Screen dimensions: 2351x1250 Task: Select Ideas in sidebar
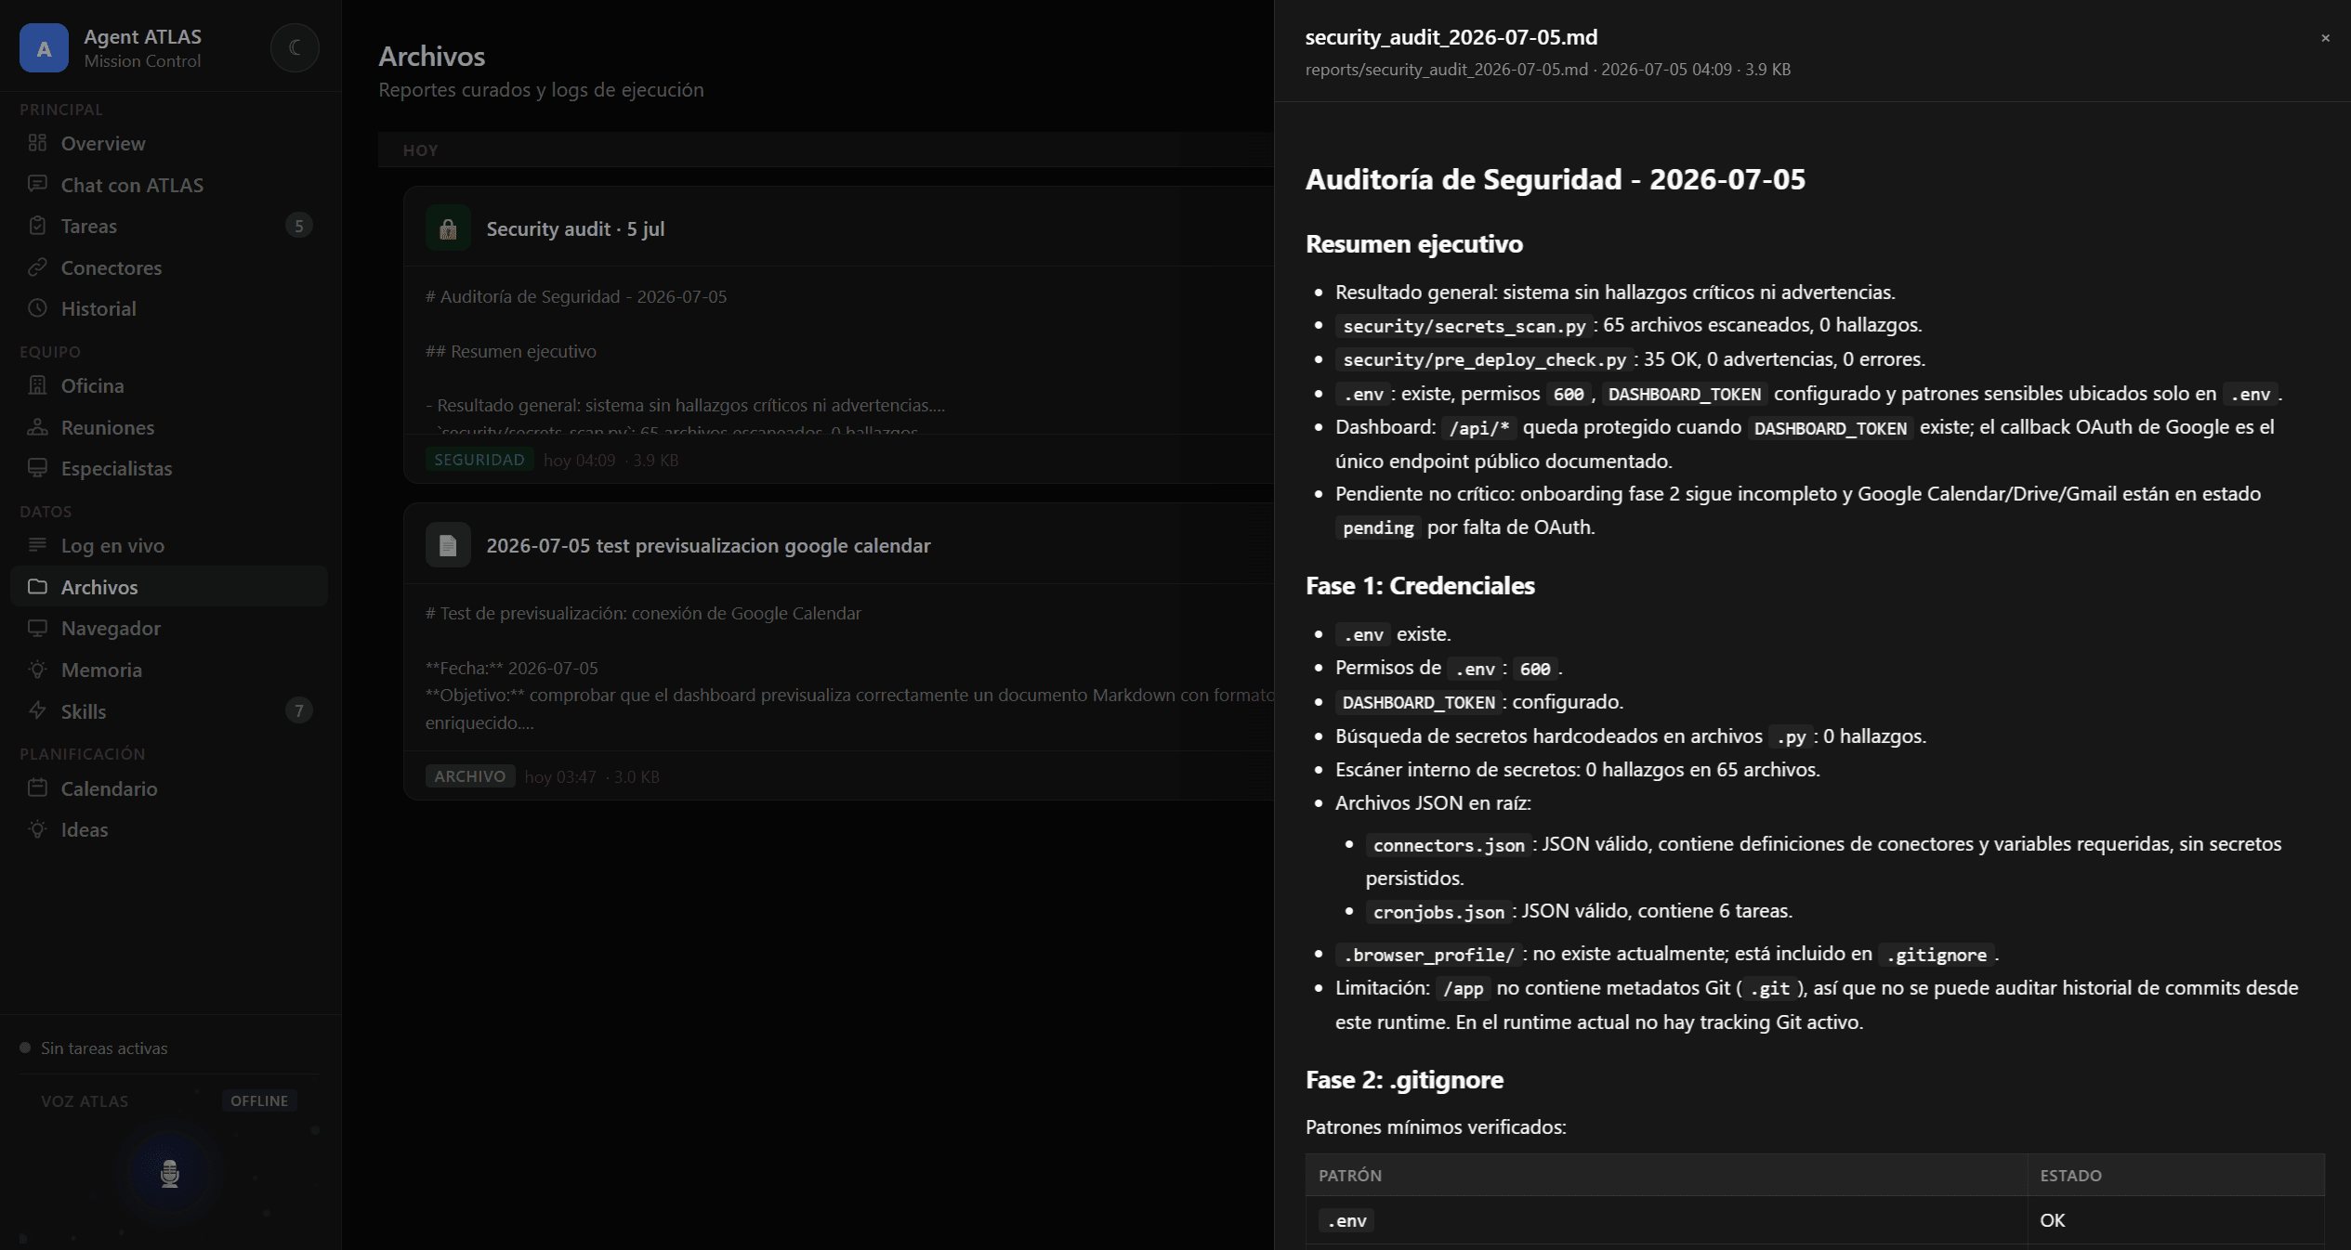point(169,829)
